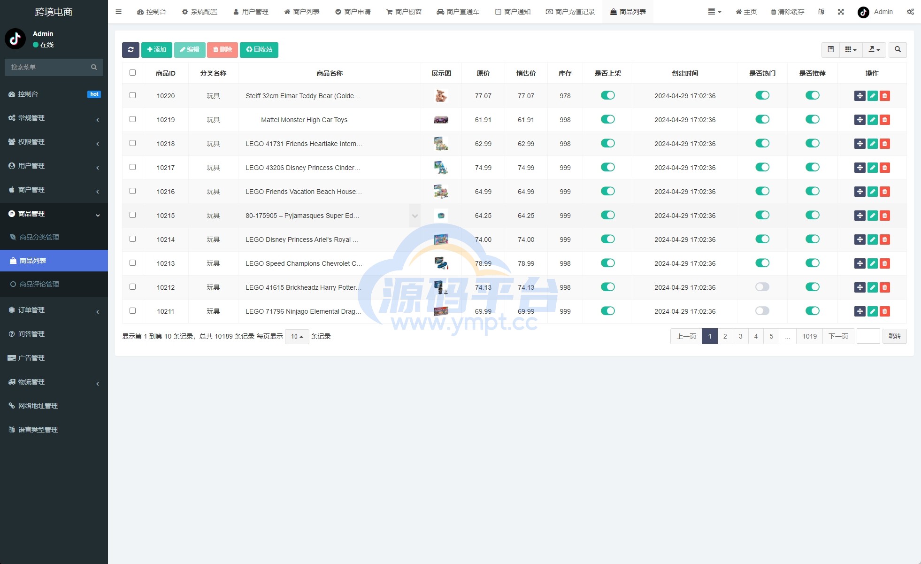This screenshot has height=564, width=921.
Task: Enable hot switch for product 10211
Action: (762, 311)
